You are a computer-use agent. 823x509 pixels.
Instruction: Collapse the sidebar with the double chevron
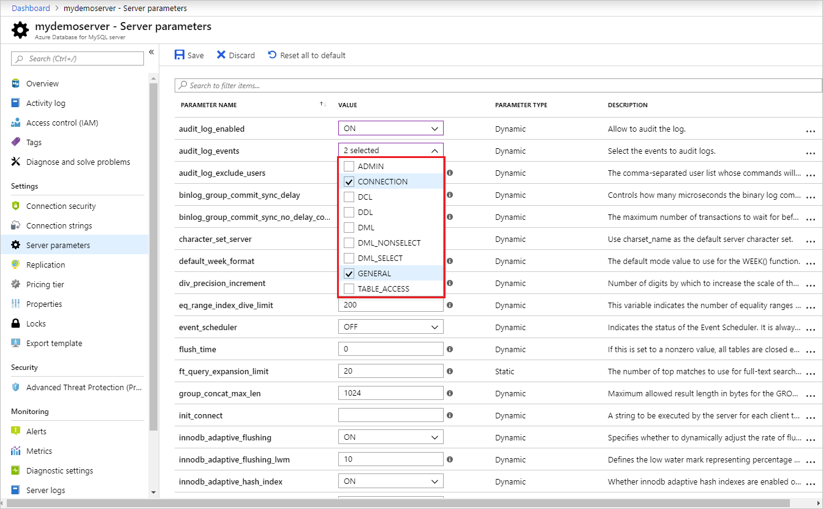(x=151, y=52)
